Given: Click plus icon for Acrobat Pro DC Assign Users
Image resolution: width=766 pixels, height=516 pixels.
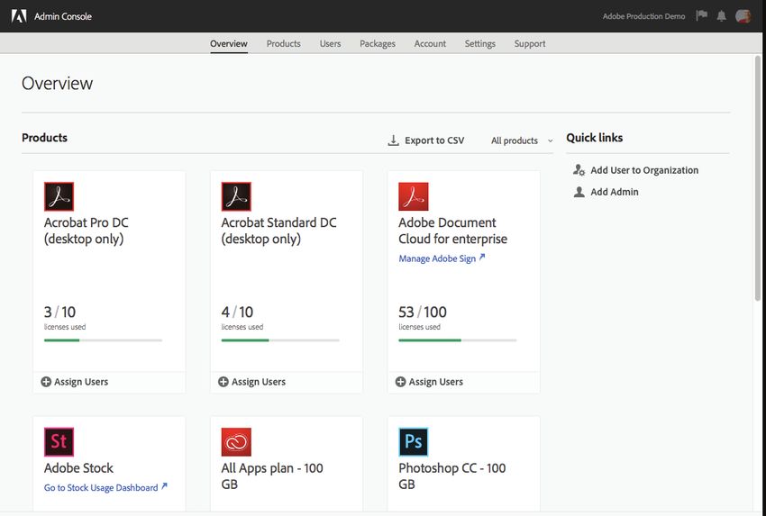Looking at the screenshot, I should click(x=46, y=382).
